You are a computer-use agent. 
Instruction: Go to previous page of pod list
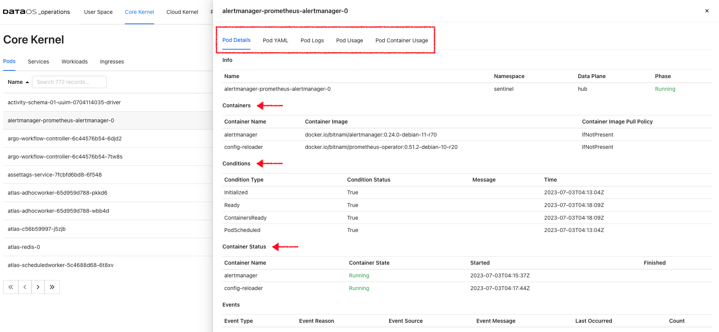(x=25, y=287)
